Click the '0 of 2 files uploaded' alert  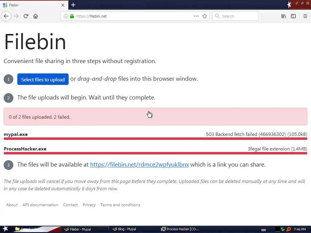pyautogui.click(x=155, y=116)
